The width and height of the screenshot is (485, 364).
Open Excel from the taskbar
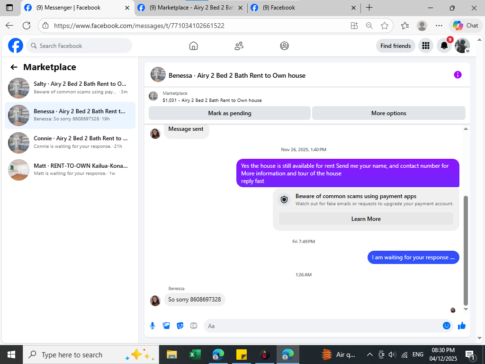(195, 355)
